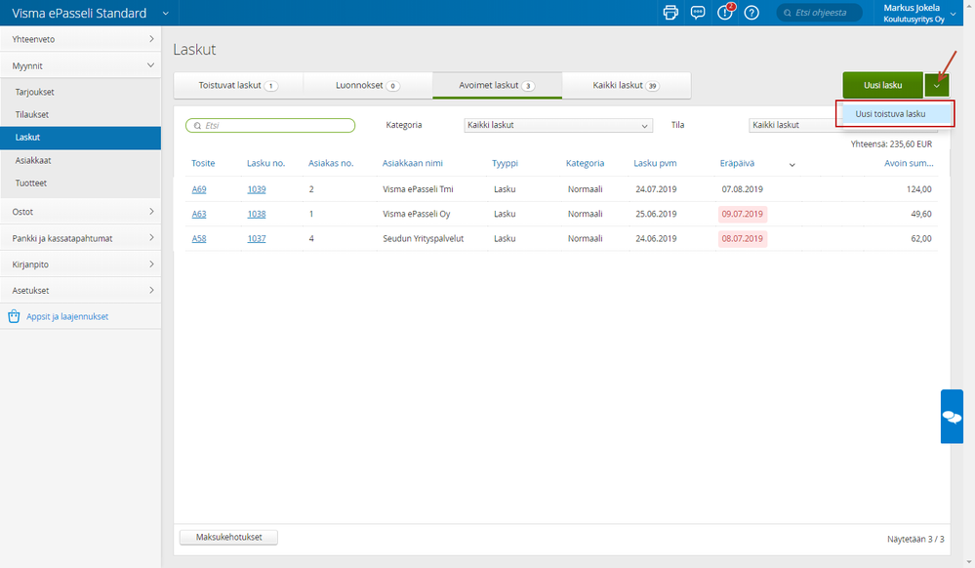The width and height of the screenshot is (975, 568).
Task: Click the Uusi lasku dropdown arrow
Action: (x=936, y=85)
